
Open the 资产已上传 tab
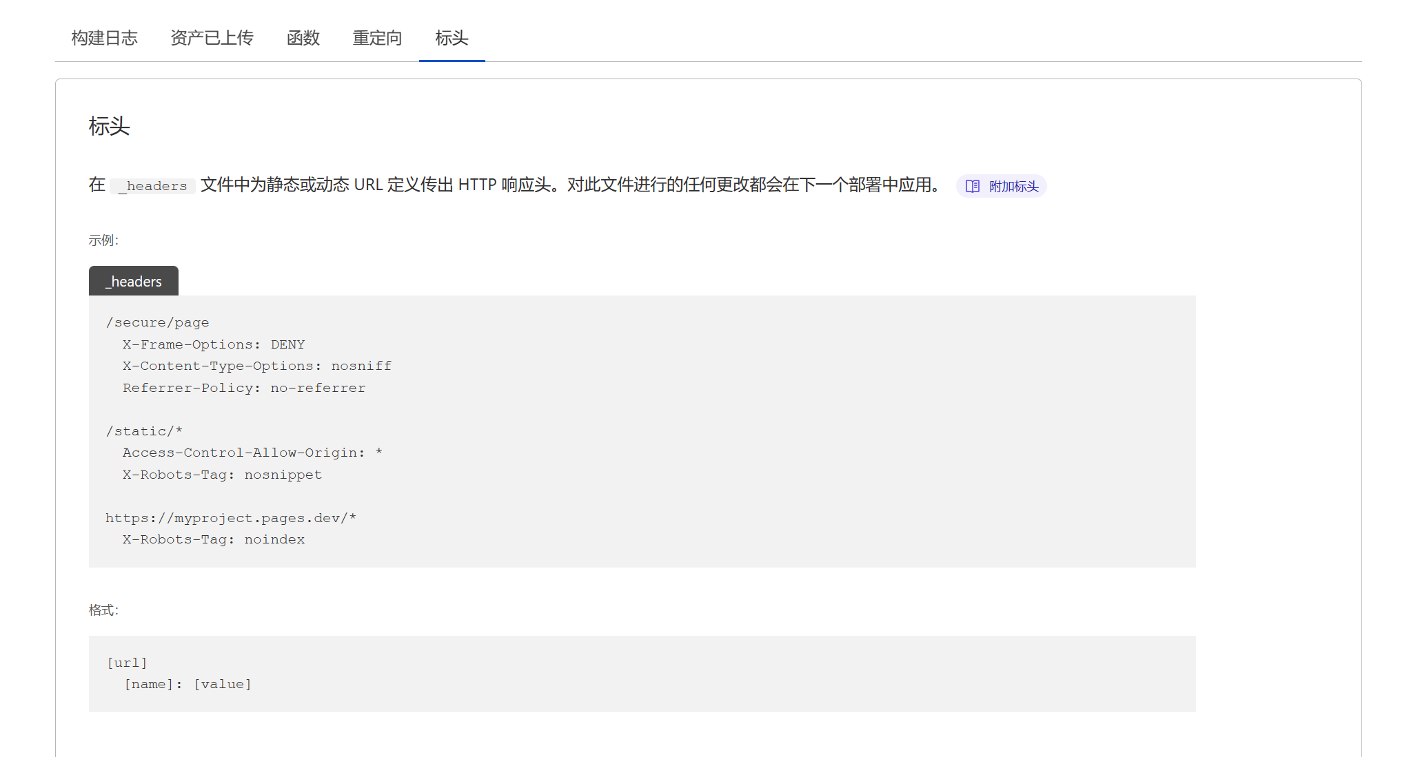click(x=212, y=39)
